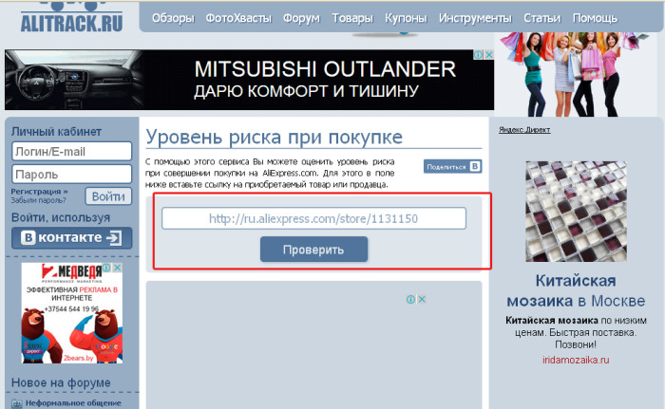Open the Регистрация link
665x409 pixels.
[40, 191]
